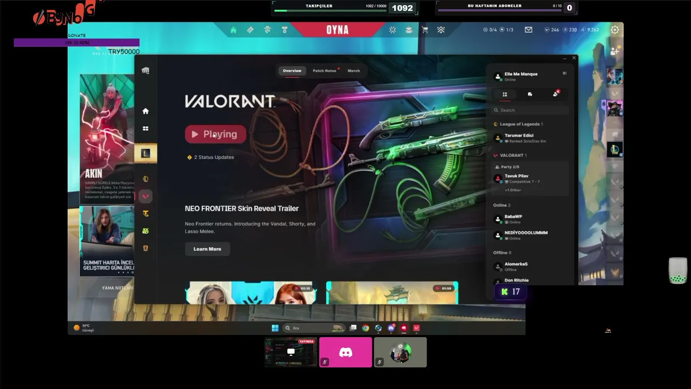The height and width of the screenshot is (389, 691).
Task: Click the red Playing button
Action: click(215, 134)
